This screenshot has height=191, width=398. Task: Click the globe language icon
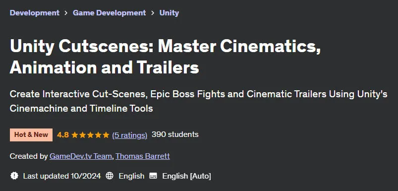tap(110, 176)
